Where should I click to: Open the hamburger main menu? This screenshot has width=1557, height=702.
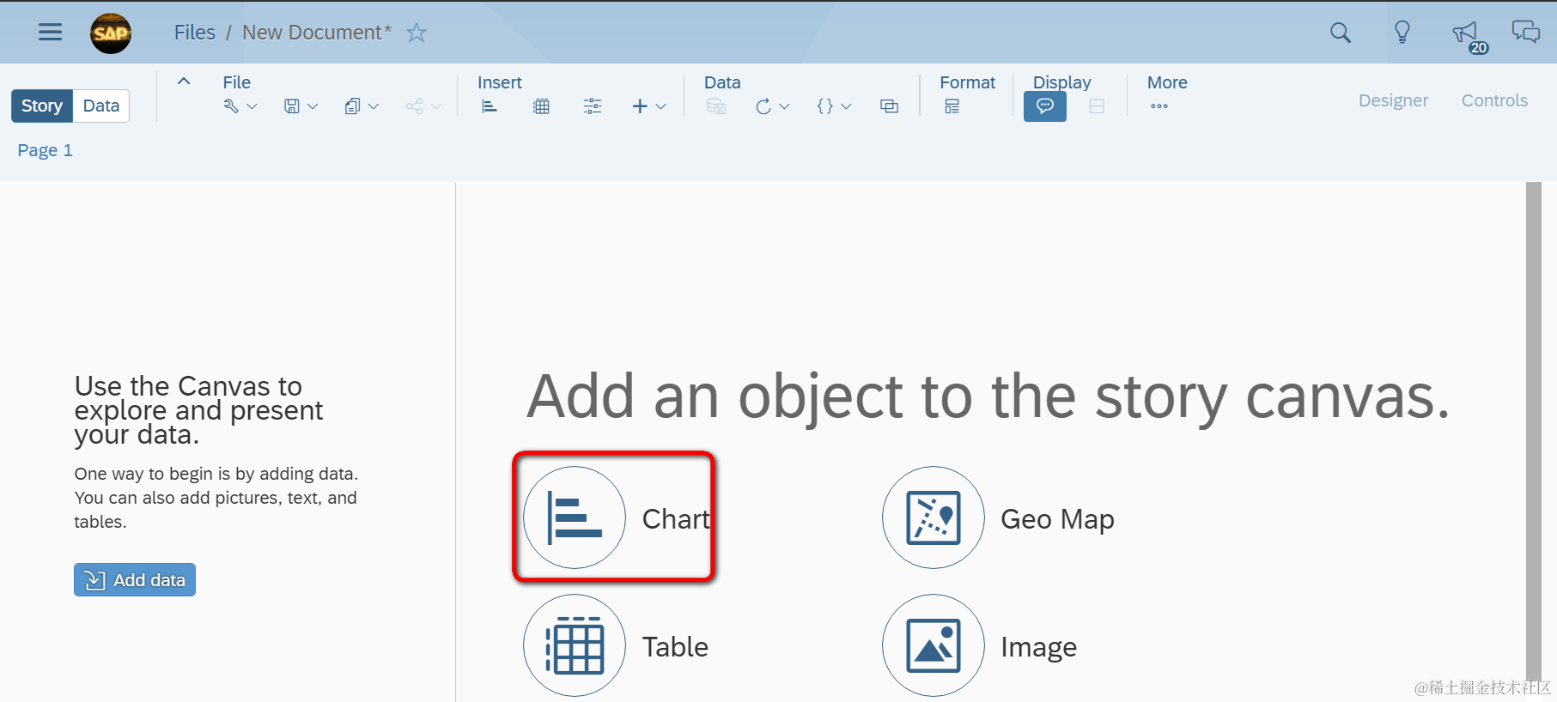[x=51, y=33]
